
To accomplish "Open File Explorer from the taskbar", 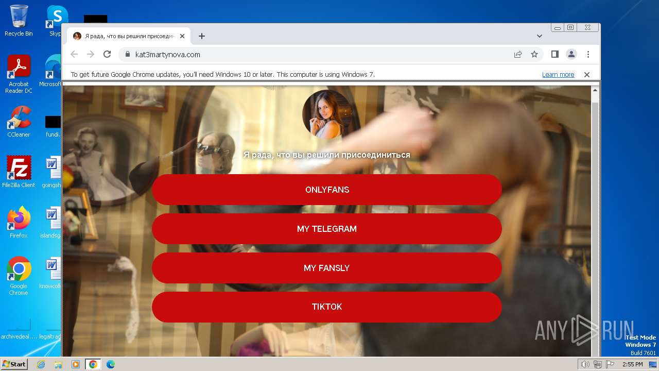I will (58, 364).
